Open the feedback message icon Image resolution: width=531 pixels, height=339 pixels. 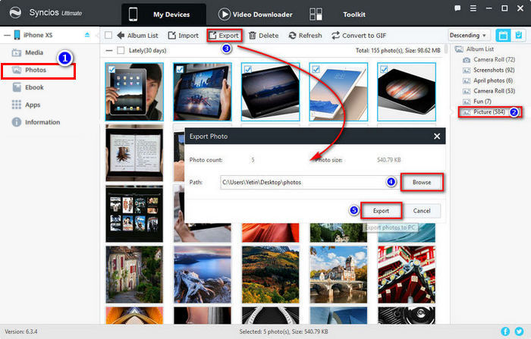[457, 8]
